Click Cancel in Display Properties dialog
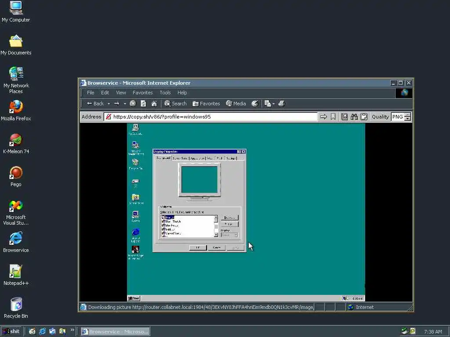 (x=216, y=247)
